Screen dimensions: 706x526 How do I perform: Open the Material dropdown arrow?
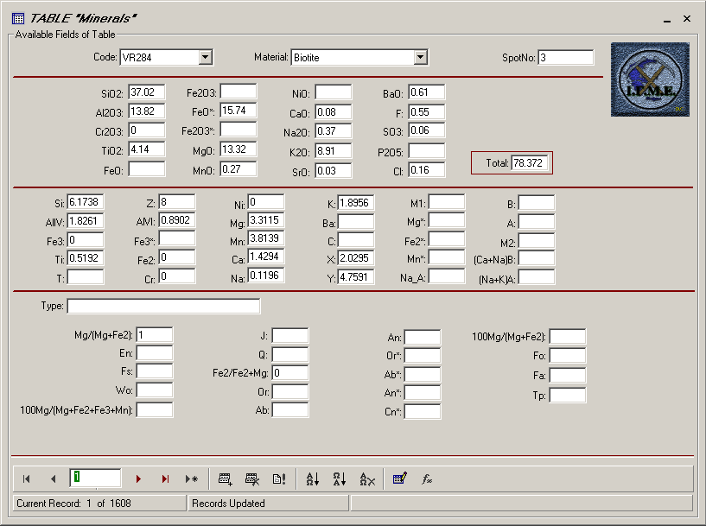(x=420, y=58)
